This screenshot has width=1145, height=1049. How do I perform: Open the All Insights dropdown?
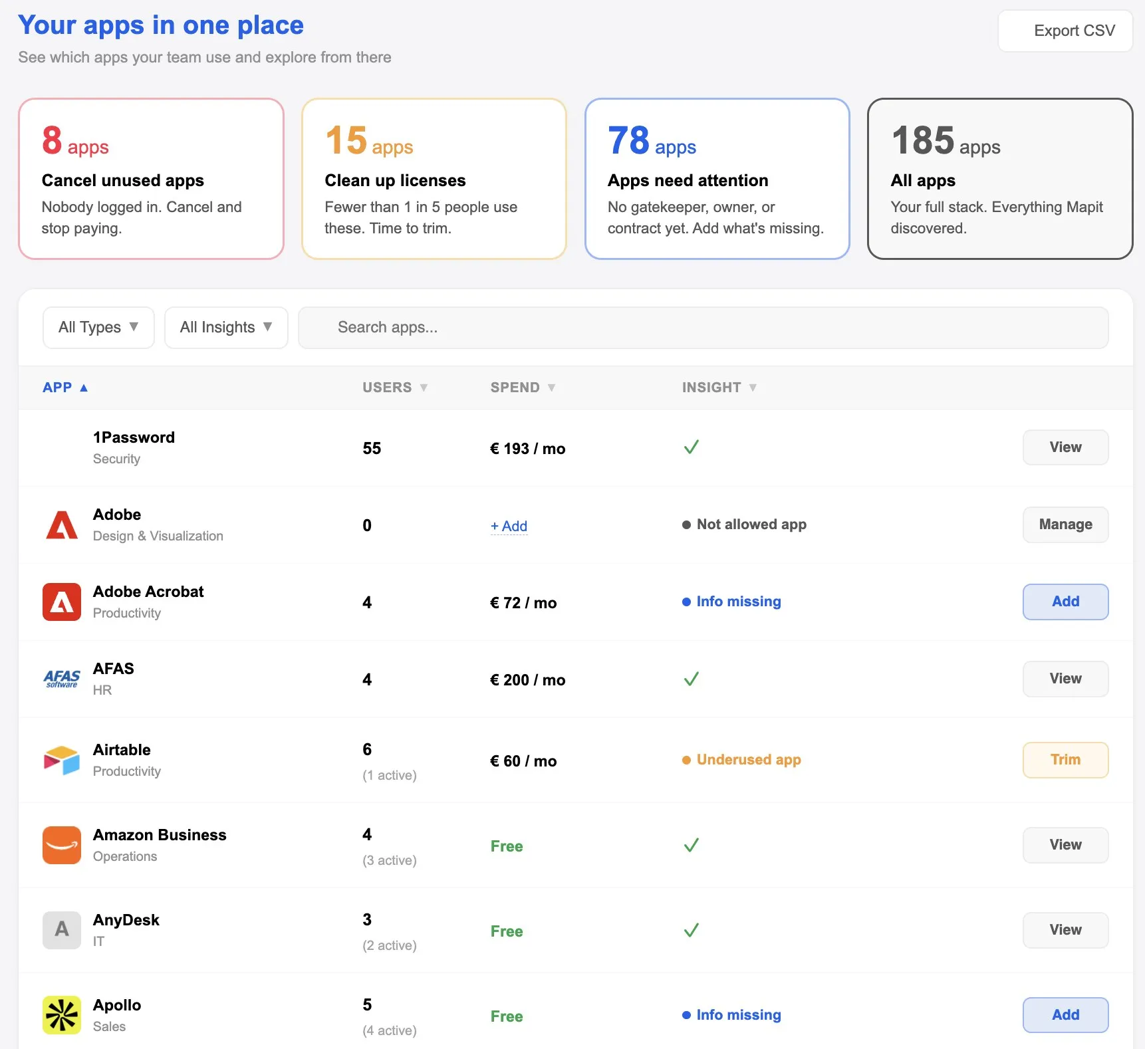pos(226,327)
